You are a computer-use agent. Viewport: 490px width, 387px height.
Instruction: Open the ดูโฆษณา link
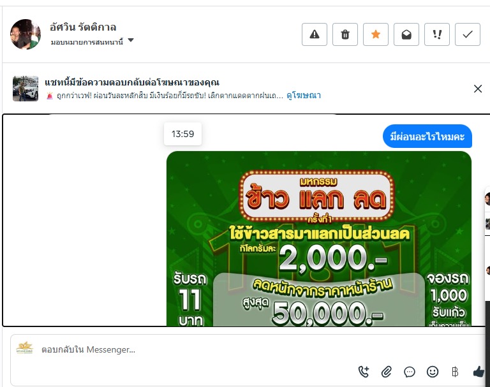click(304, 95)
